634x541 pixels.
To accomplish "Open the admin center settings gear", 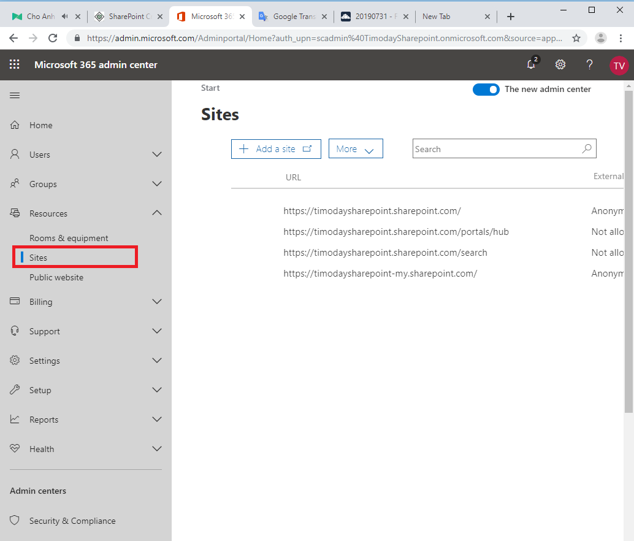I will [x=560, y=64].
